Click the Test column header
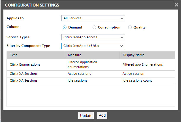The width and height of the screenshot is (181, 122). point(36,55)
